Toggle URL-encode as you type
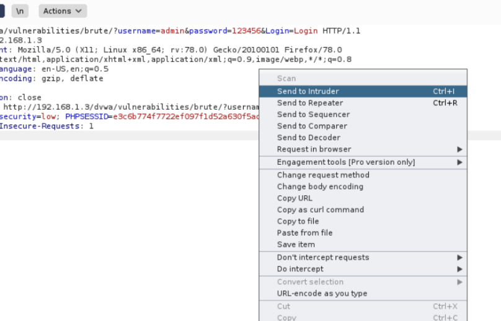 pyautogui.click(x=322, y=293)
